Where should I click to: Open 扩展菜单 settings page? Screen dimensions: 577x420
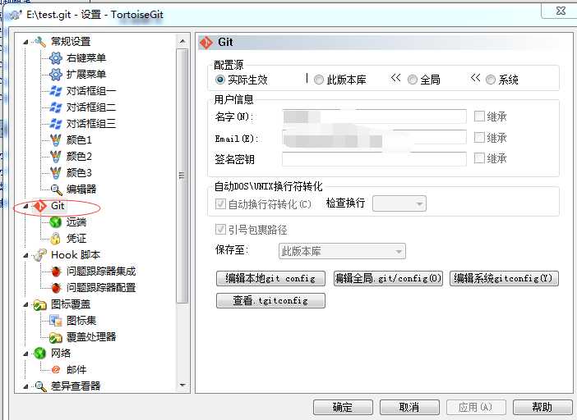[x=86, y=74]
